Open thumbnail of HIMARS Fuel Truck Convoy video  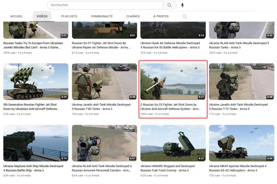pyautogui.click(x=173, y=143)
